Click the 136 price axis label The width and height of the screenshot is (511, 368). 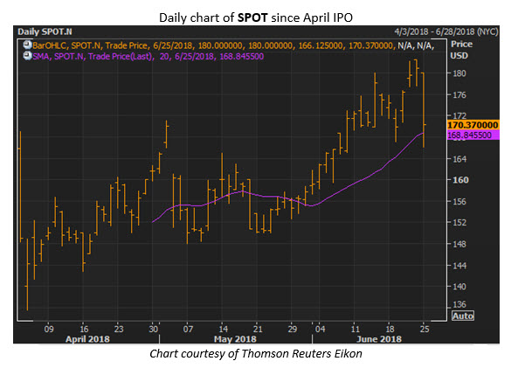tap(459, 304)
